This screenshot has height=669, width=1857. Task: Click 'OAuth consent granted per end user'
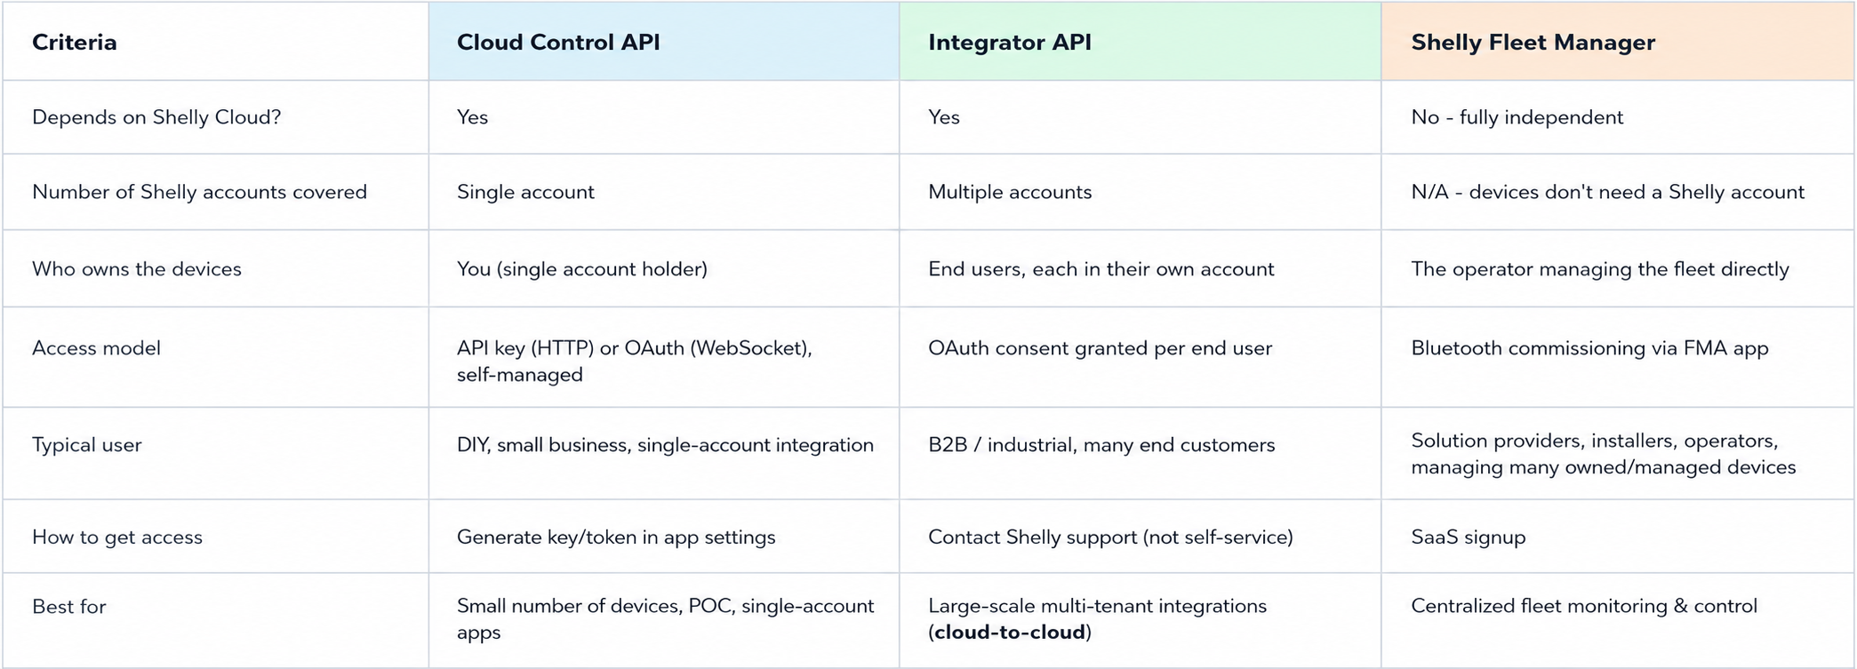click(1100, 348)
